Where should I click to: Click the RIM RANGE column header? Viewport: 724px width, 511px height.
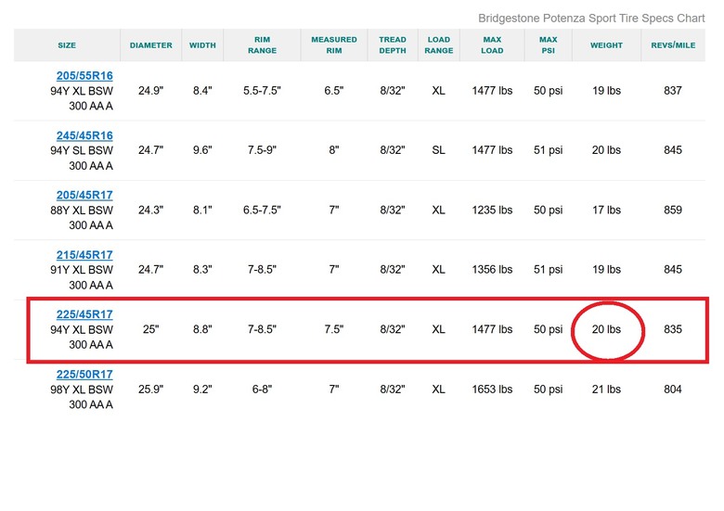tap(263, 45)
